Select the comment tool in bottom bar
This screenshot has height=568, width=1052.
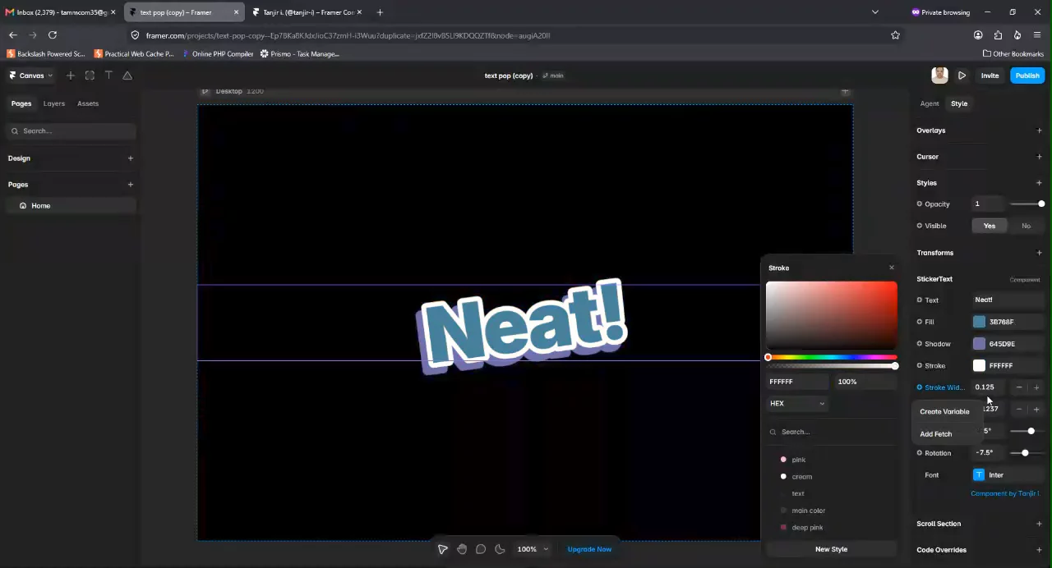pos(481,549)
